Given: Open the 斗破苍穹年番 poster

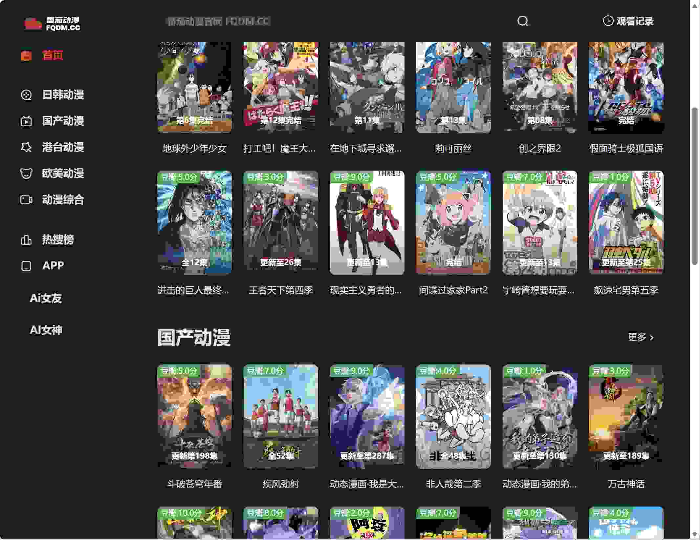Looking at the screenshot, I should (194, 417).
